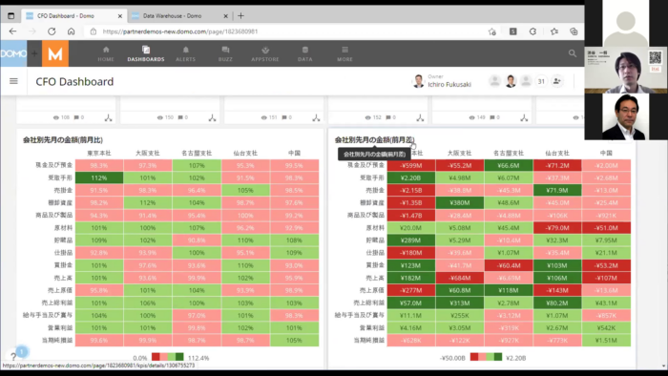Open drill path icon on card with 108 views

tap(108, 117)
